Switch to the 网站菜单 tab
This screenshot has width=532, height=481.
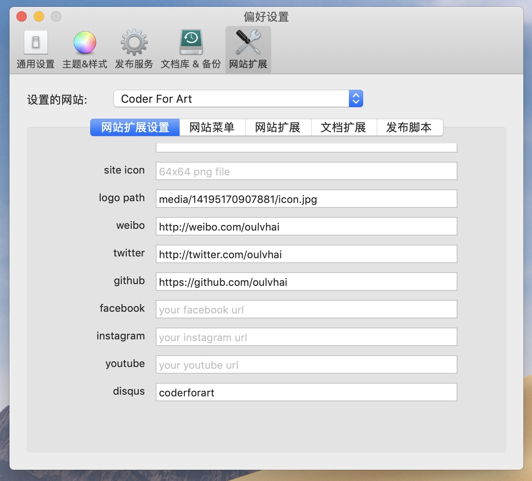coord(212,127)
